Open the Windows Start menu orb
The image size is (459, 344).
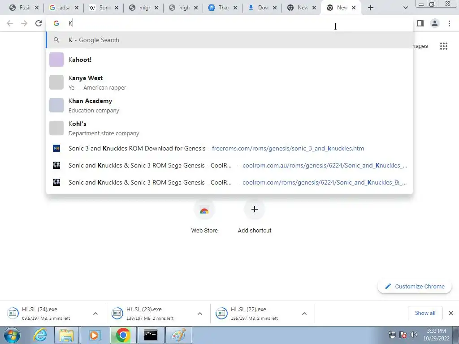coord(12,335)
